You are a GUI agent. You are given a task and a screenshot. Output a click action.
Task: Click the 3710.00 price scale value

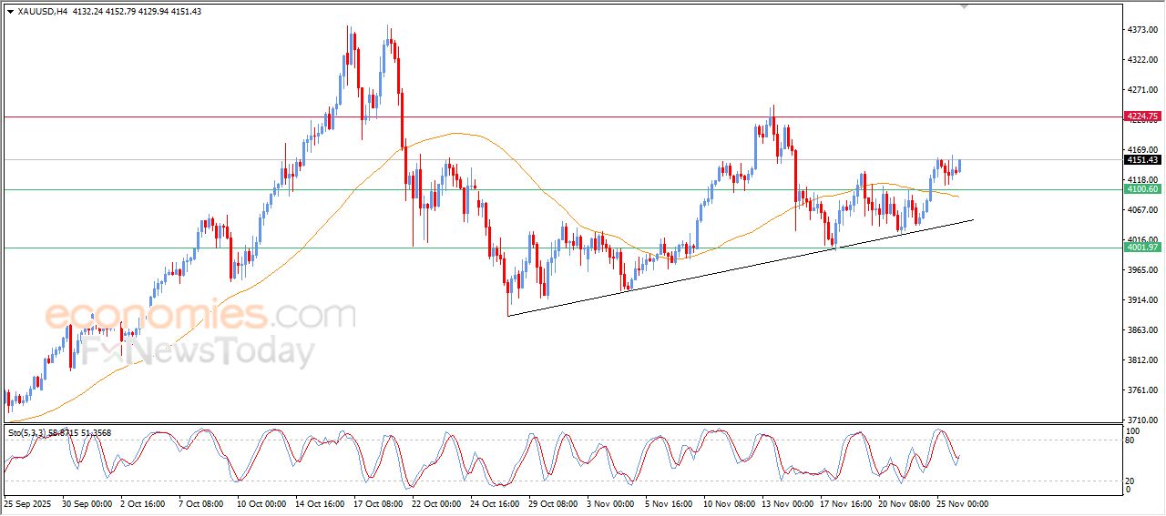click(x=1141, y=420)
